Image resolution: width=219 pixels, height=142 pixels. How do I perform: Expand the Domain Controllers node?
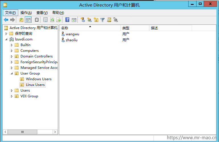click(x=12, y=56)
